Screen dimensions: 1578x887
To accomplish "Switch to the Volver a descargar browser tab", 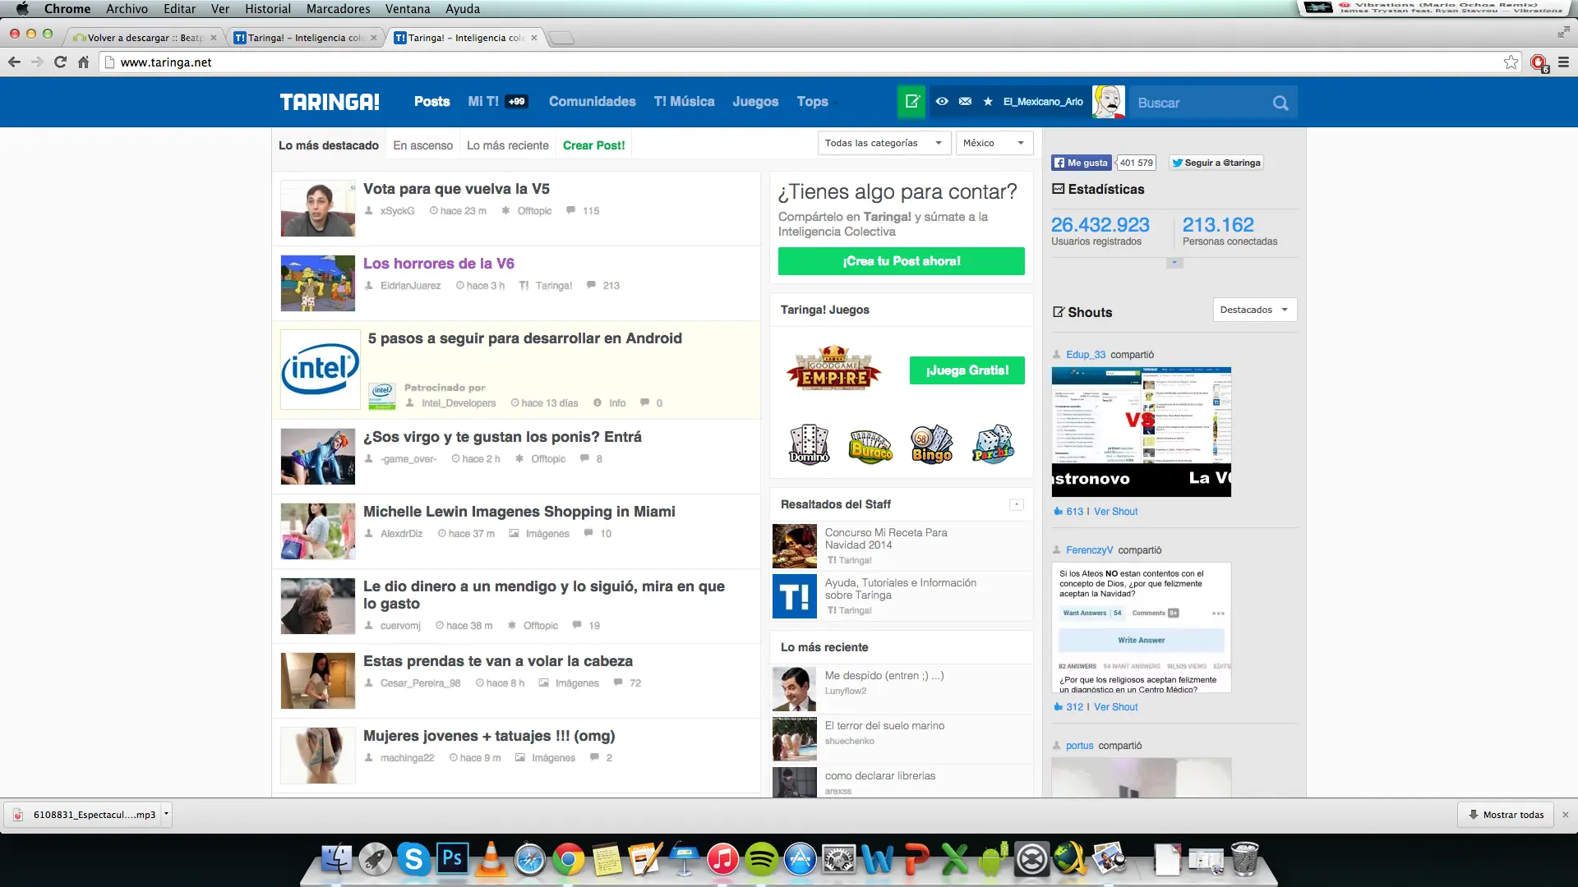I will [x=145, y=38].
